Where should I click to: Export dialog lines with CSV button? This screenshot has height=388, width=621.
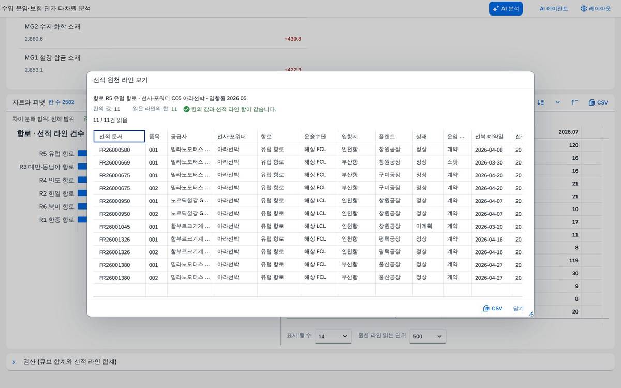tap(493, 308)
